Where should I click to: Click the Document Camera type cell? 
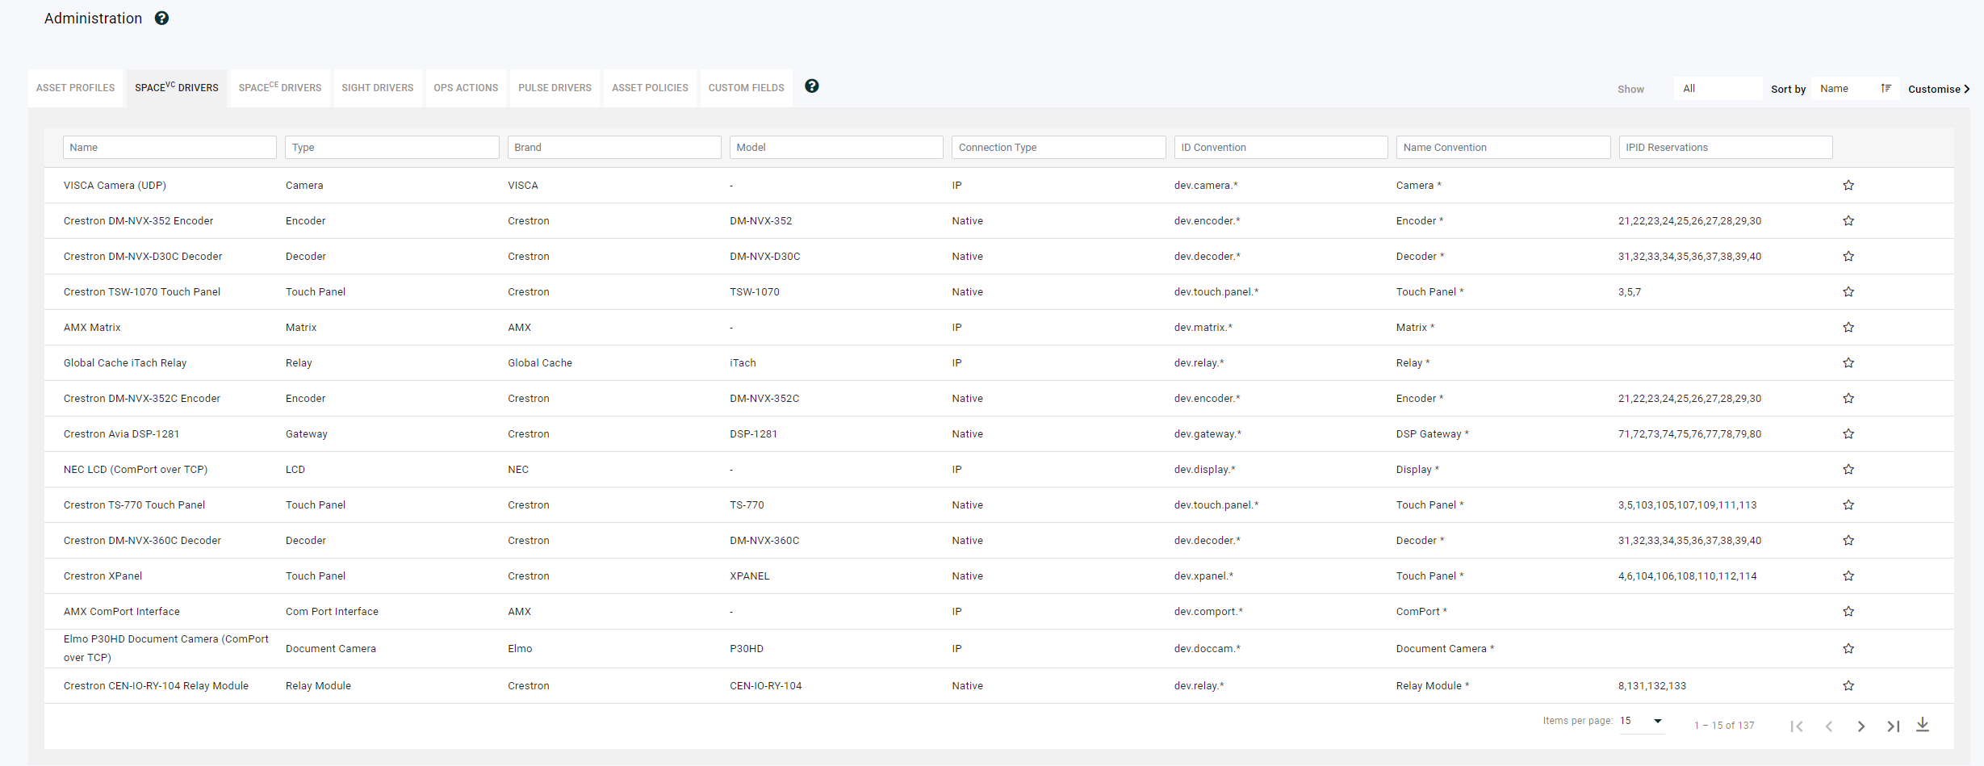pyautogui.click(x=331, y=648)
